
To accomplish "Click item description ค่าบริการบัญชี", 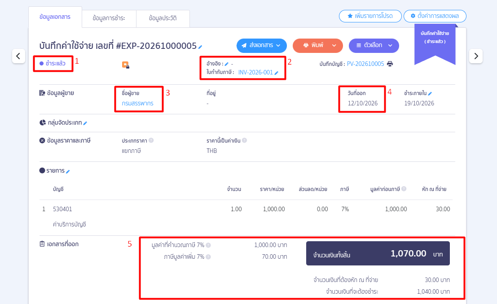I will pyautogui.click(x=70, y=225).
